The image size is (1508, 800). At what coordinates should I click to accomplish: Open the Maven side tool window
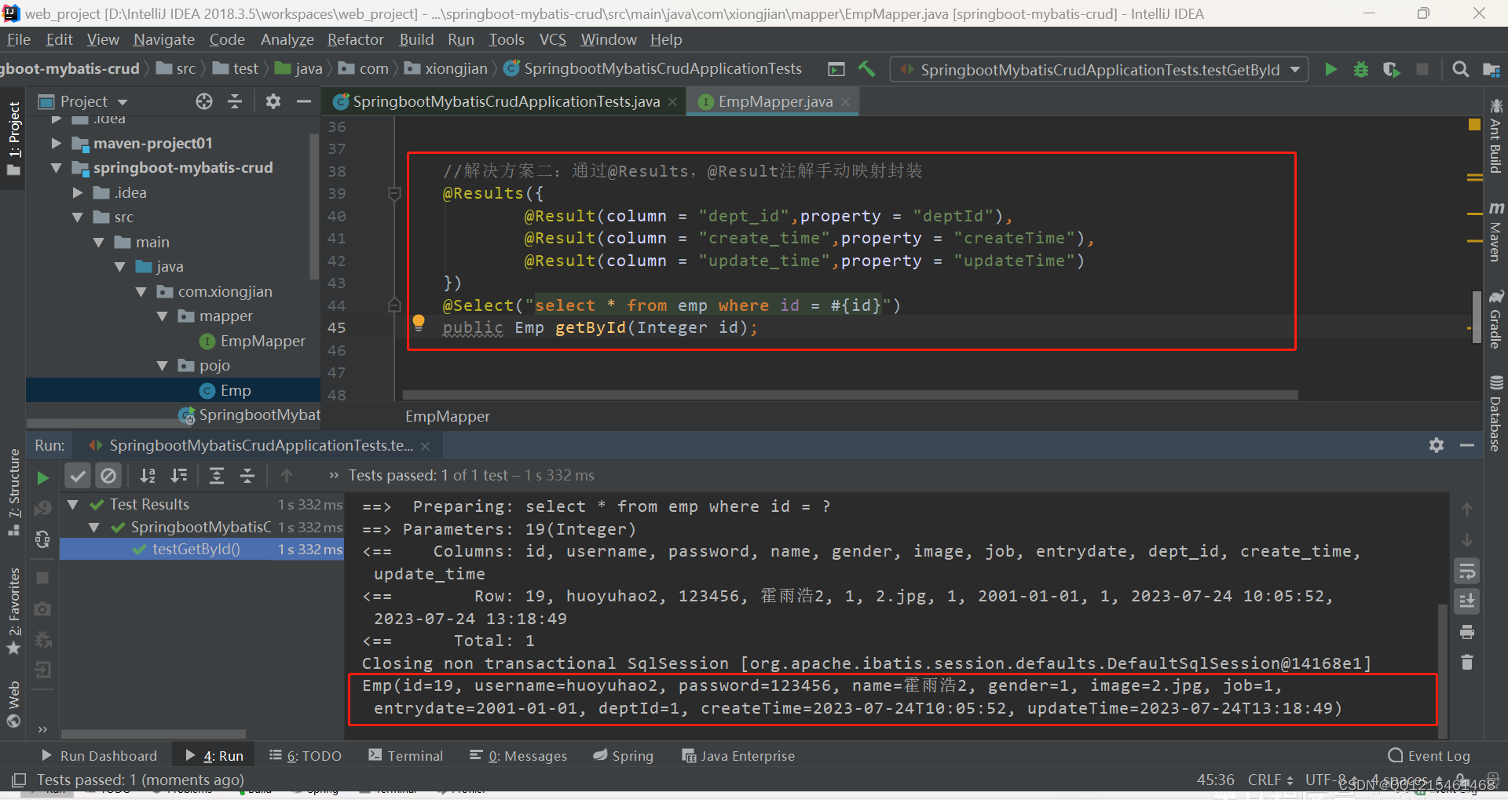click(x=1495, y=231)
